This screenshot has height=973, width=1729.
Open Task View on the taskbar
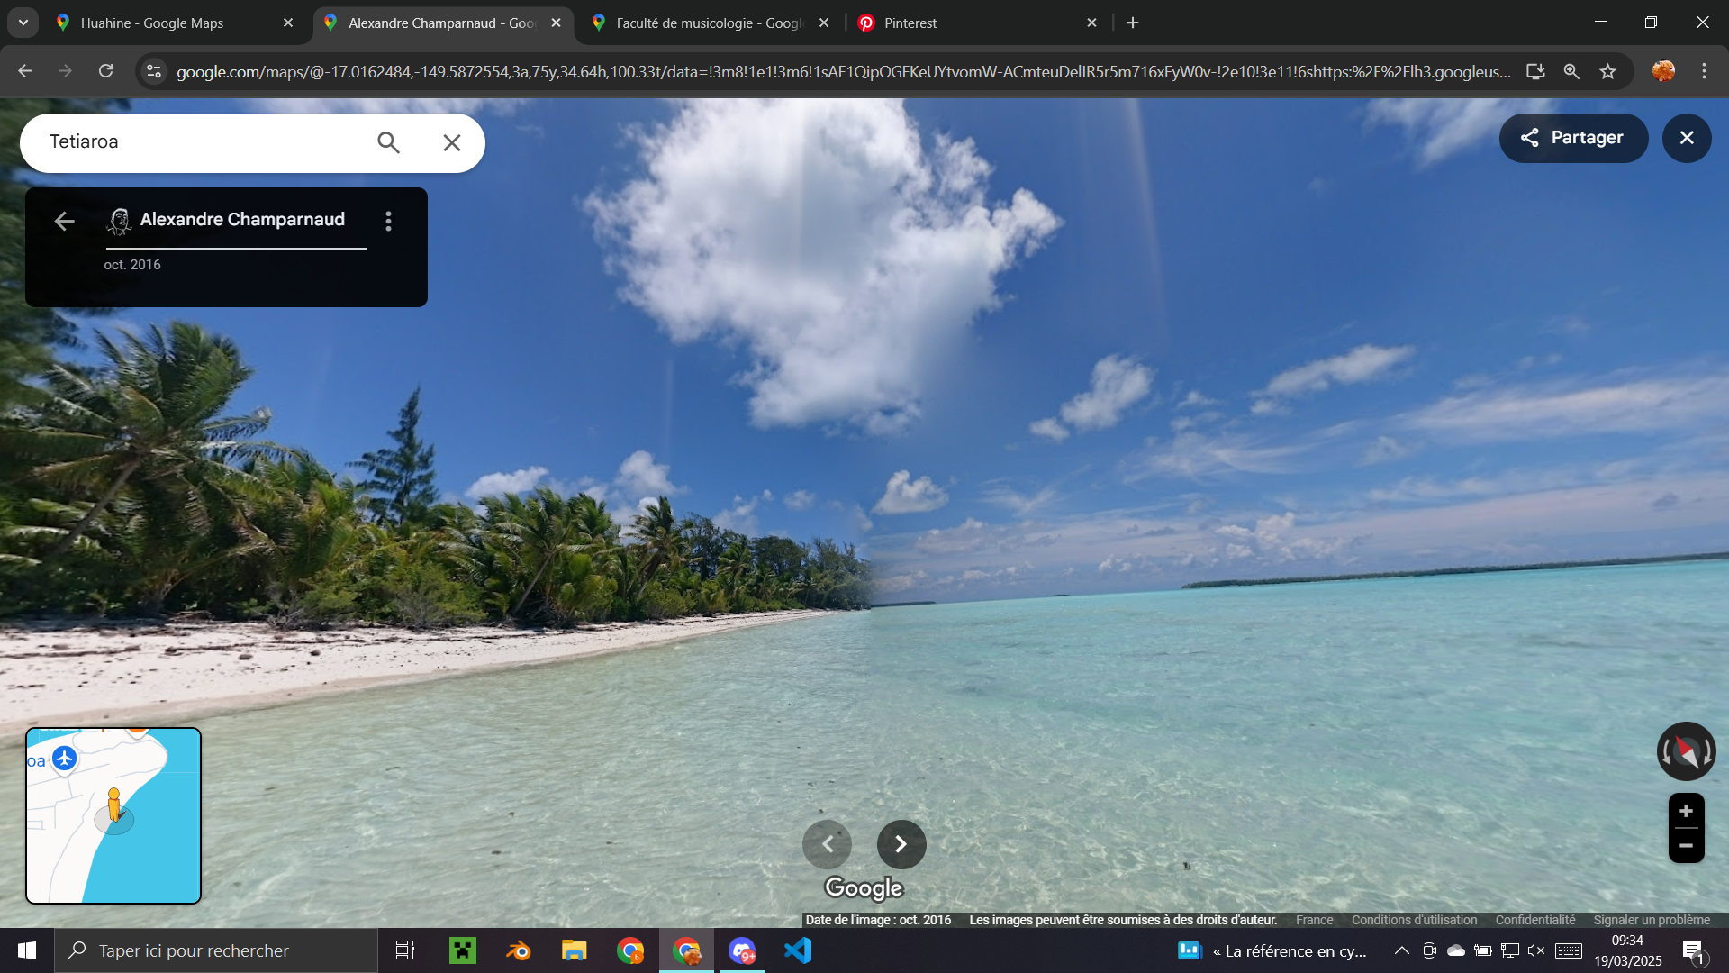click(x=405, y=950)
